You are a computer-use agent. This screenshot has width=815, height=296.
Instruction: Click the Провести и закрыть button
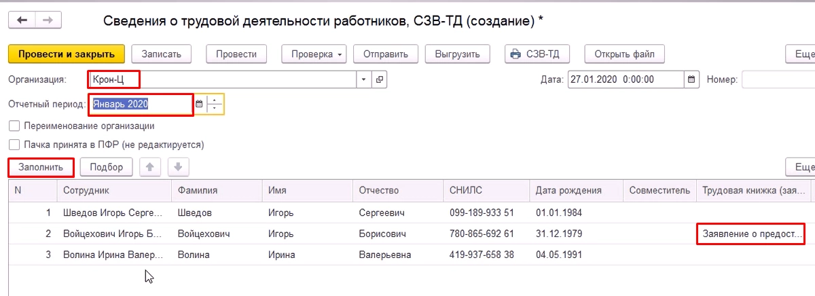66,54
